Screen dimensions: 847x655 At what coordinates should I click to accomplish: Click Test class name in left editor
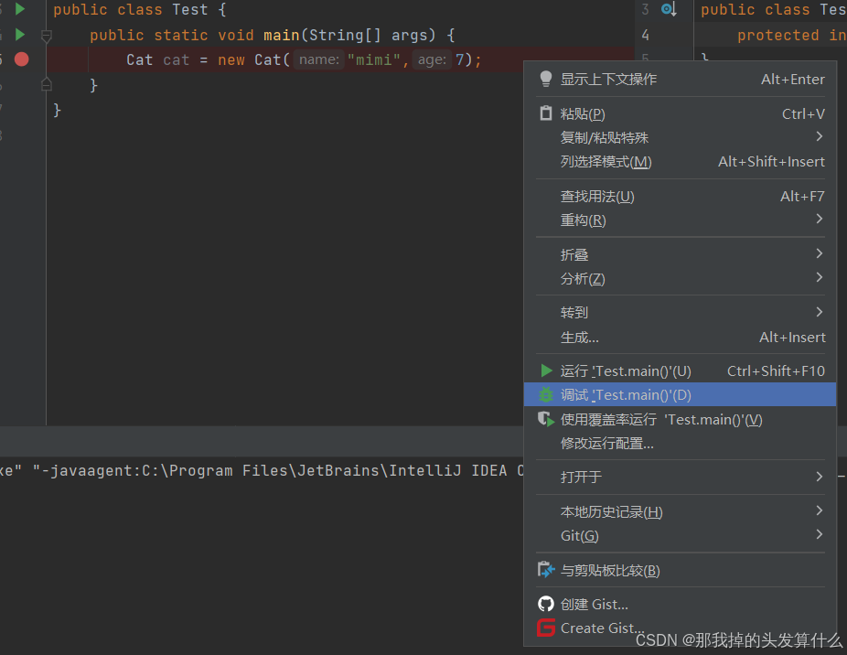(x=190, y=10)
